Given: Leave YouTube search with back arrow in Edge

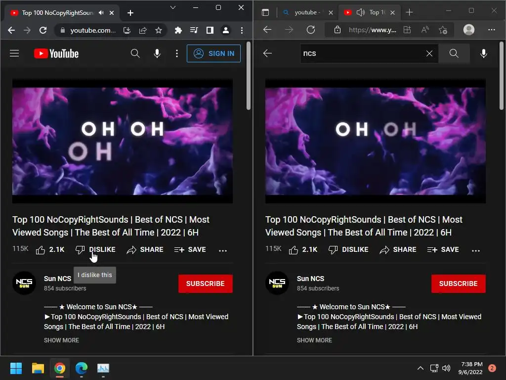Looking at the screenshot, I should [x=267, y=53].
